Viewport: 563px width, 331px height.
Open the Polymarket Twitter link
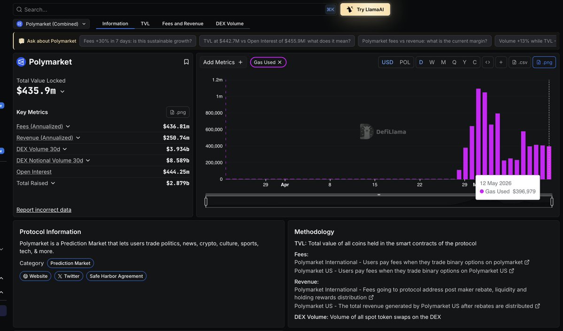[69, 276]
